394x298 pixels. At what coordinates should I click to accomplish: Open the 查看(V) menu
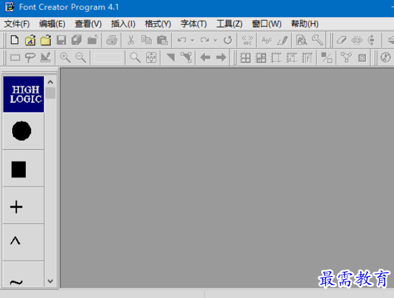pos(88,24)
